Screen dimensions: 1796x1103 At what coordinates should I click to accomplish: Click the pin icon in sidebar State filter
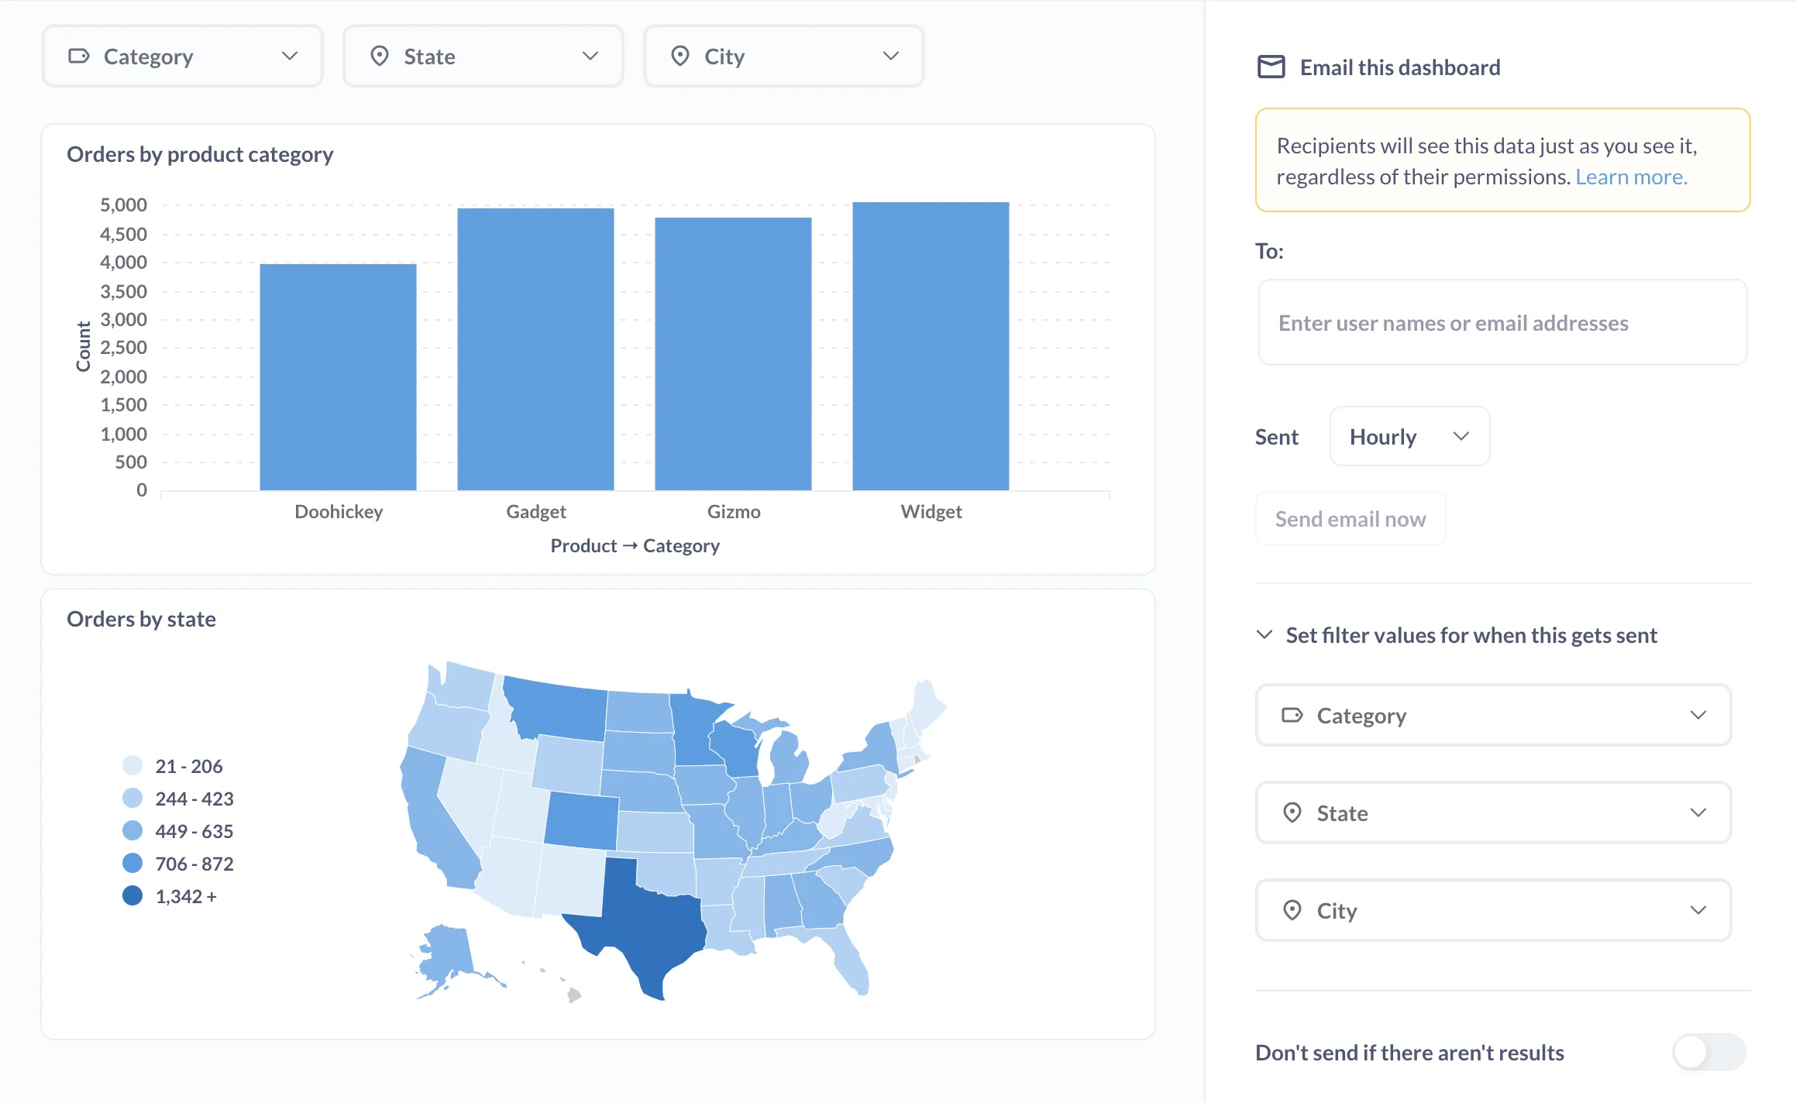(1292, 813)
